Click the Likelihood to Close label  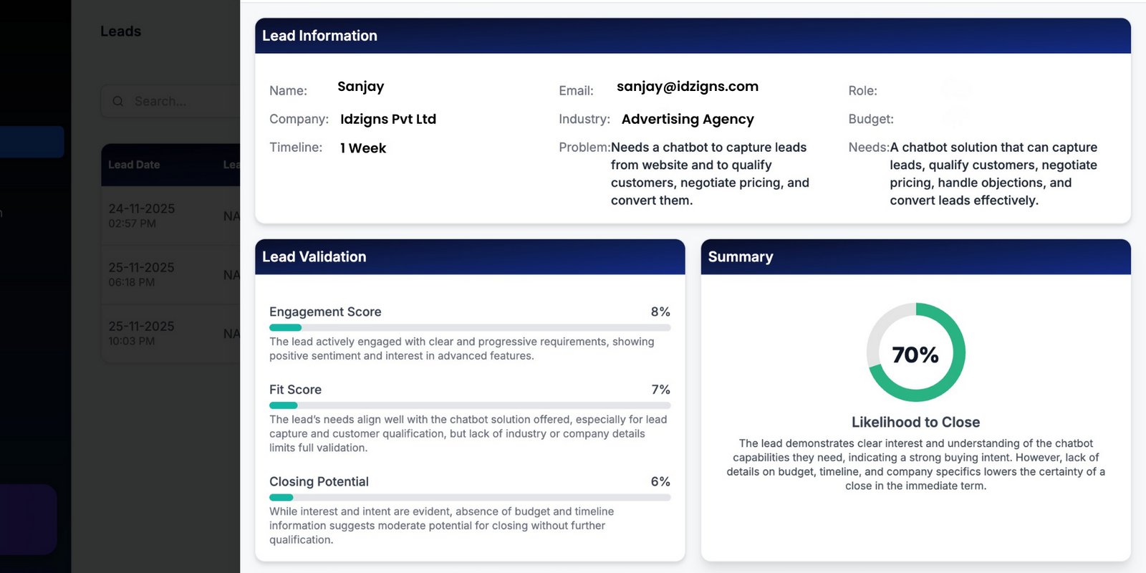click(915, 423)
